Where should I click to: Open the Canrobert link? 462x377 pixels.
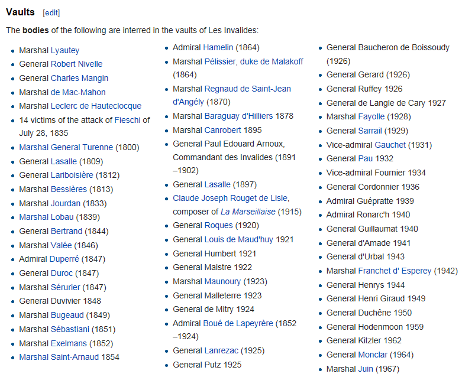(223, 130)
